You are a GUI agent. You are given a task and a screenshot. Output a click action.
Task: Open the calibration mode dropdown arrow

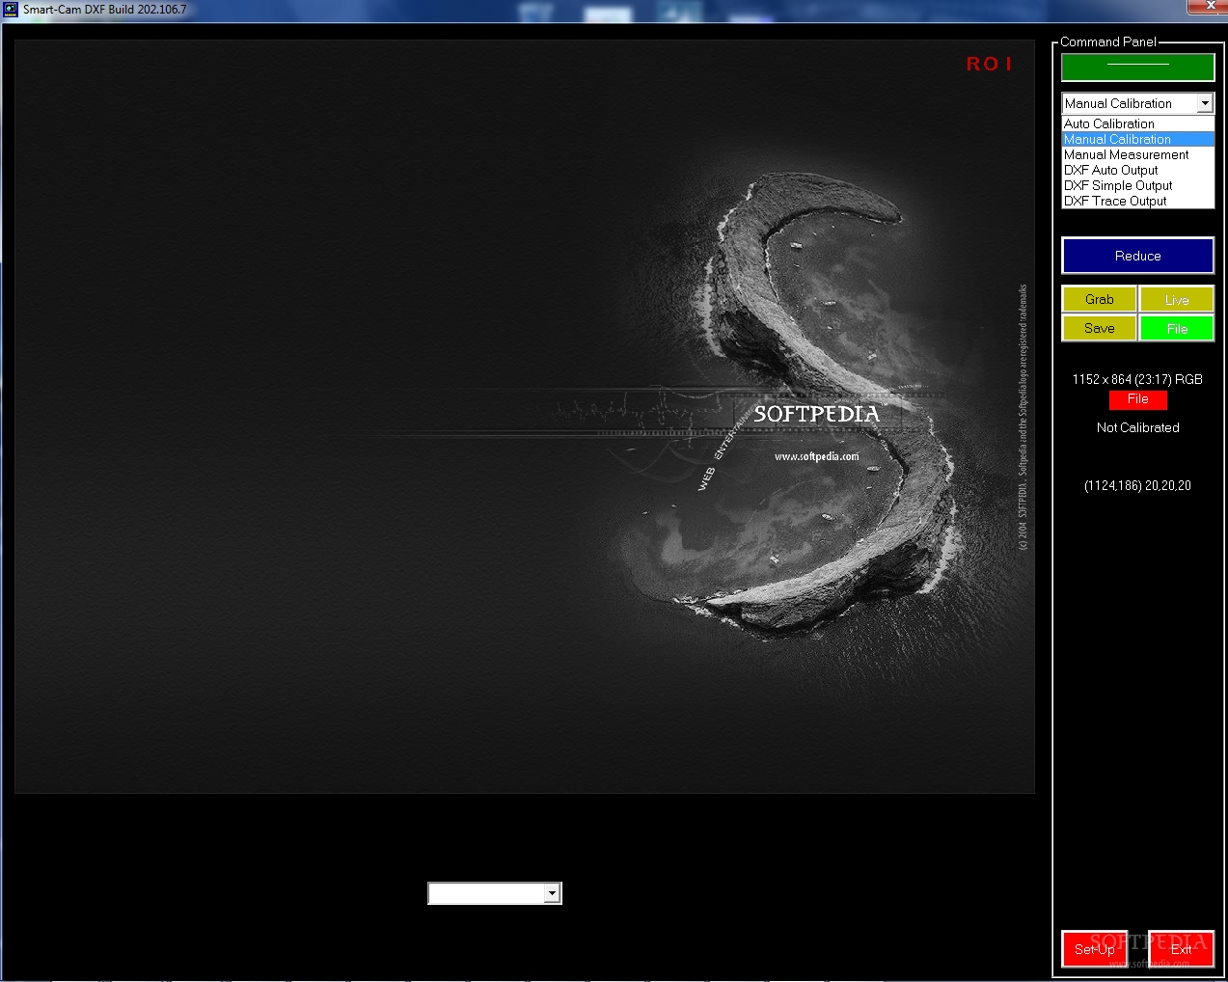[1205, 103]
